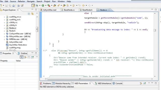Viewport: 161px width, 90px height.
Task: Open the Source menu
Action: tap(13, 1)
